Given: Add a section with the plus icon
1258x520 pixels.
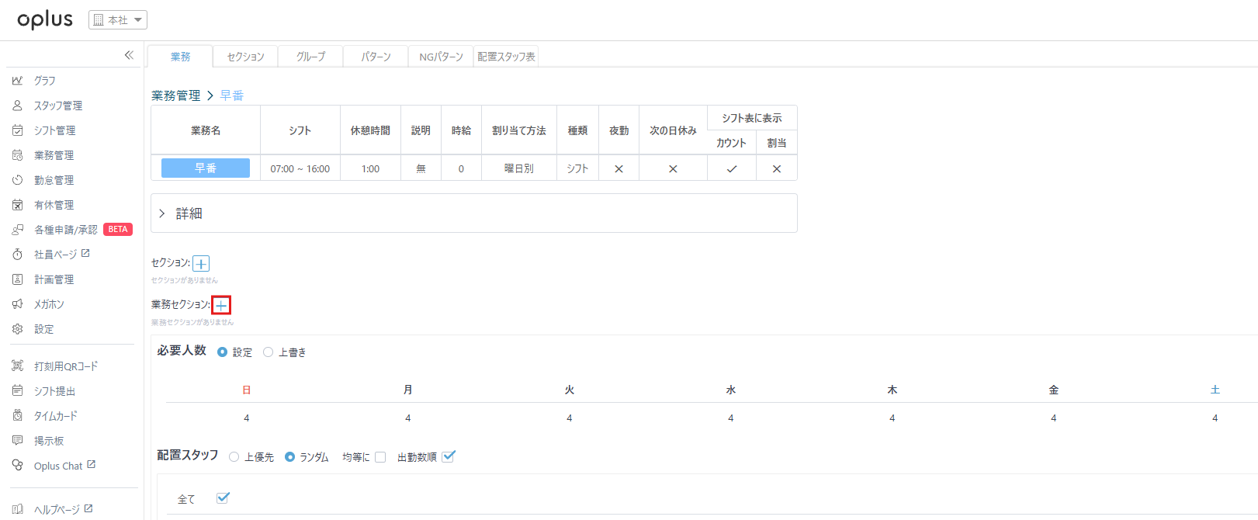Looking at the screenshot, I should tap(201, 264).
